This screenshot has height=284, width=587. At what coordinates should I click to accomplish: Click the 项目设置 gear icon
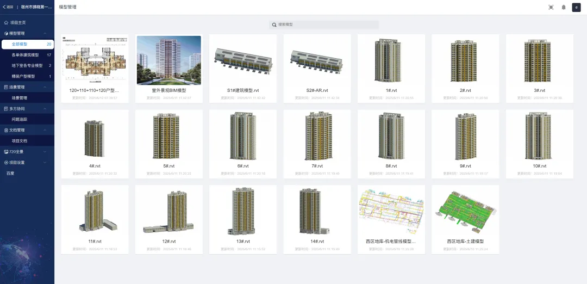pyautogui.click(x=6, y=163)
